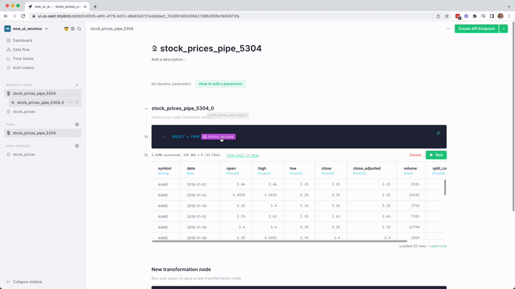Screen dimensions: 515x289
Task: Run the node query
Action: tap(436, 155)
